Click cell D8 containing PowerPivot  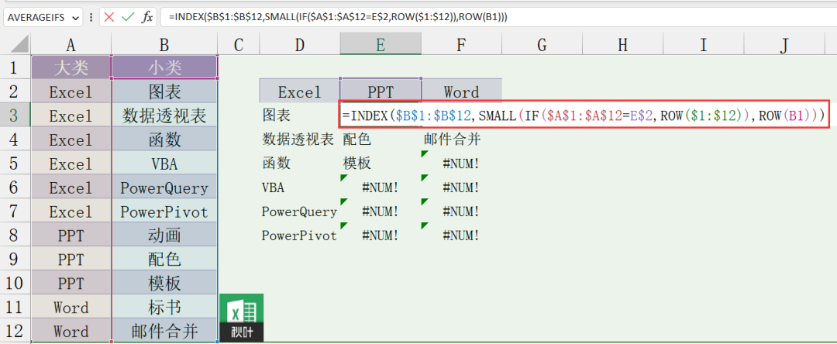coord(299,236)
